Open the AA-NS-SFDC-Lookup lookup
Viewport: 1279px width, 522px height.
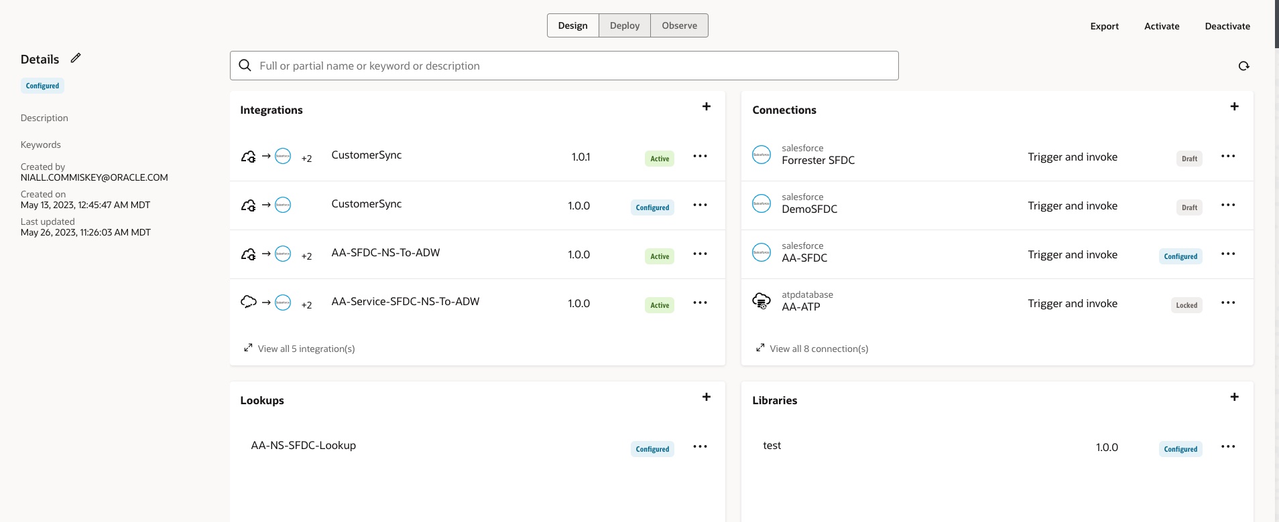coord(304,445)
